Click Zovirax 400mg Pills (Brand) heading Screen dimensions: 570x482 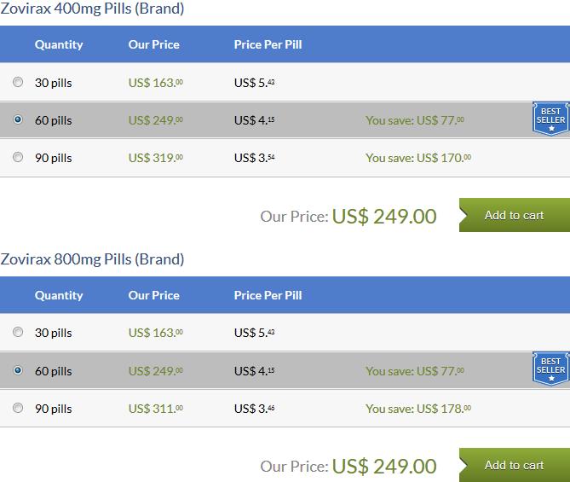coord(92,9)
